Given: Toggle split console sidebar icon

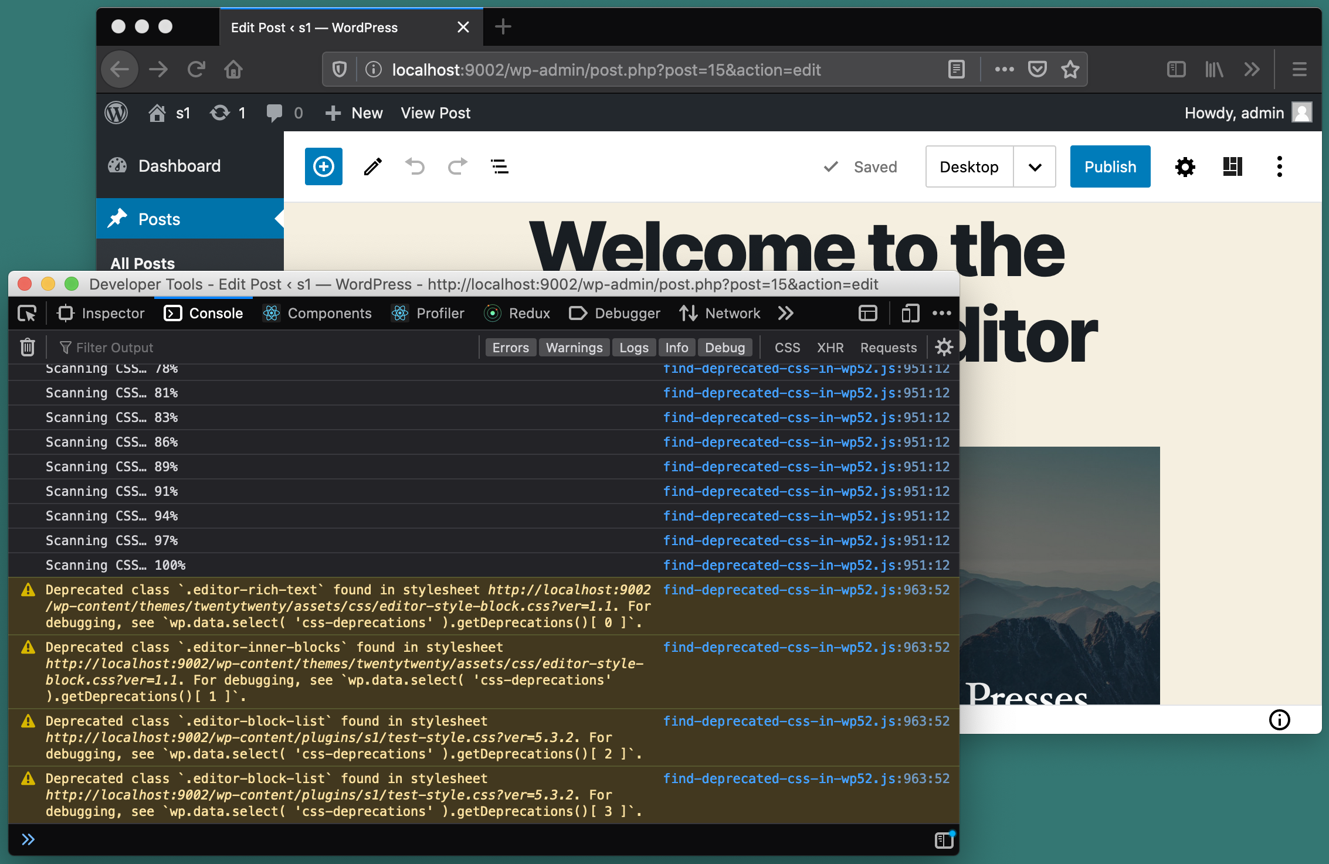Looking at the screenshot, I should coord(944,840).
